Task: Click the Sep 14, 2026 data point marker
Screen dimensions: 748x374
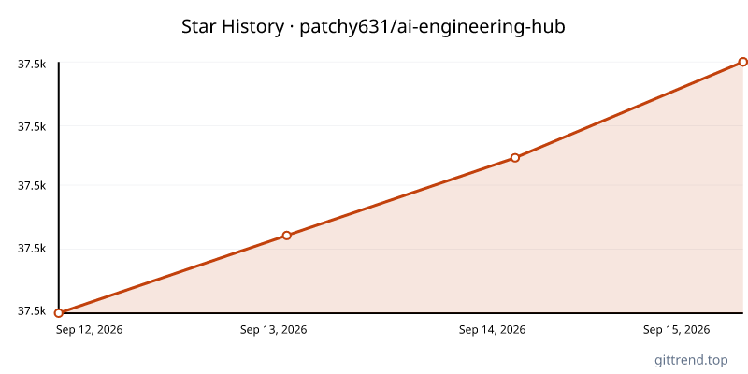Action: [x=515, y=158]
